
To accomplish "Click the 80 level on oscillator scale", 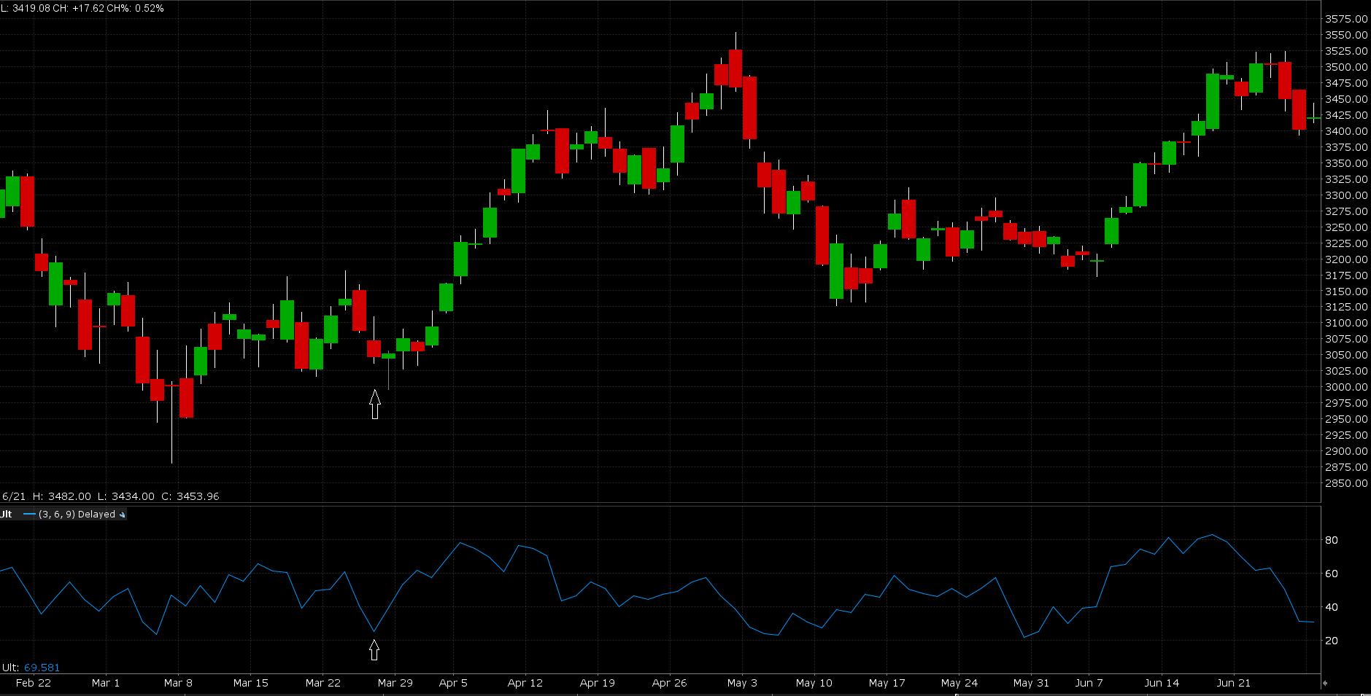I will [1332, 540].
